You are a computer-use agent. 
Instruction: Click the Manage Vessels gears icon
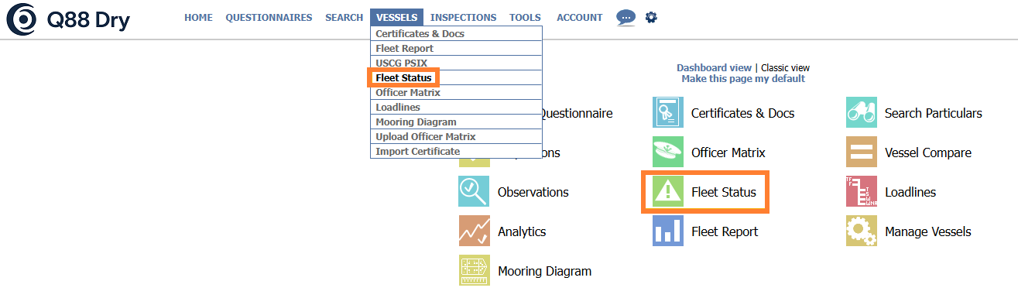862,231
